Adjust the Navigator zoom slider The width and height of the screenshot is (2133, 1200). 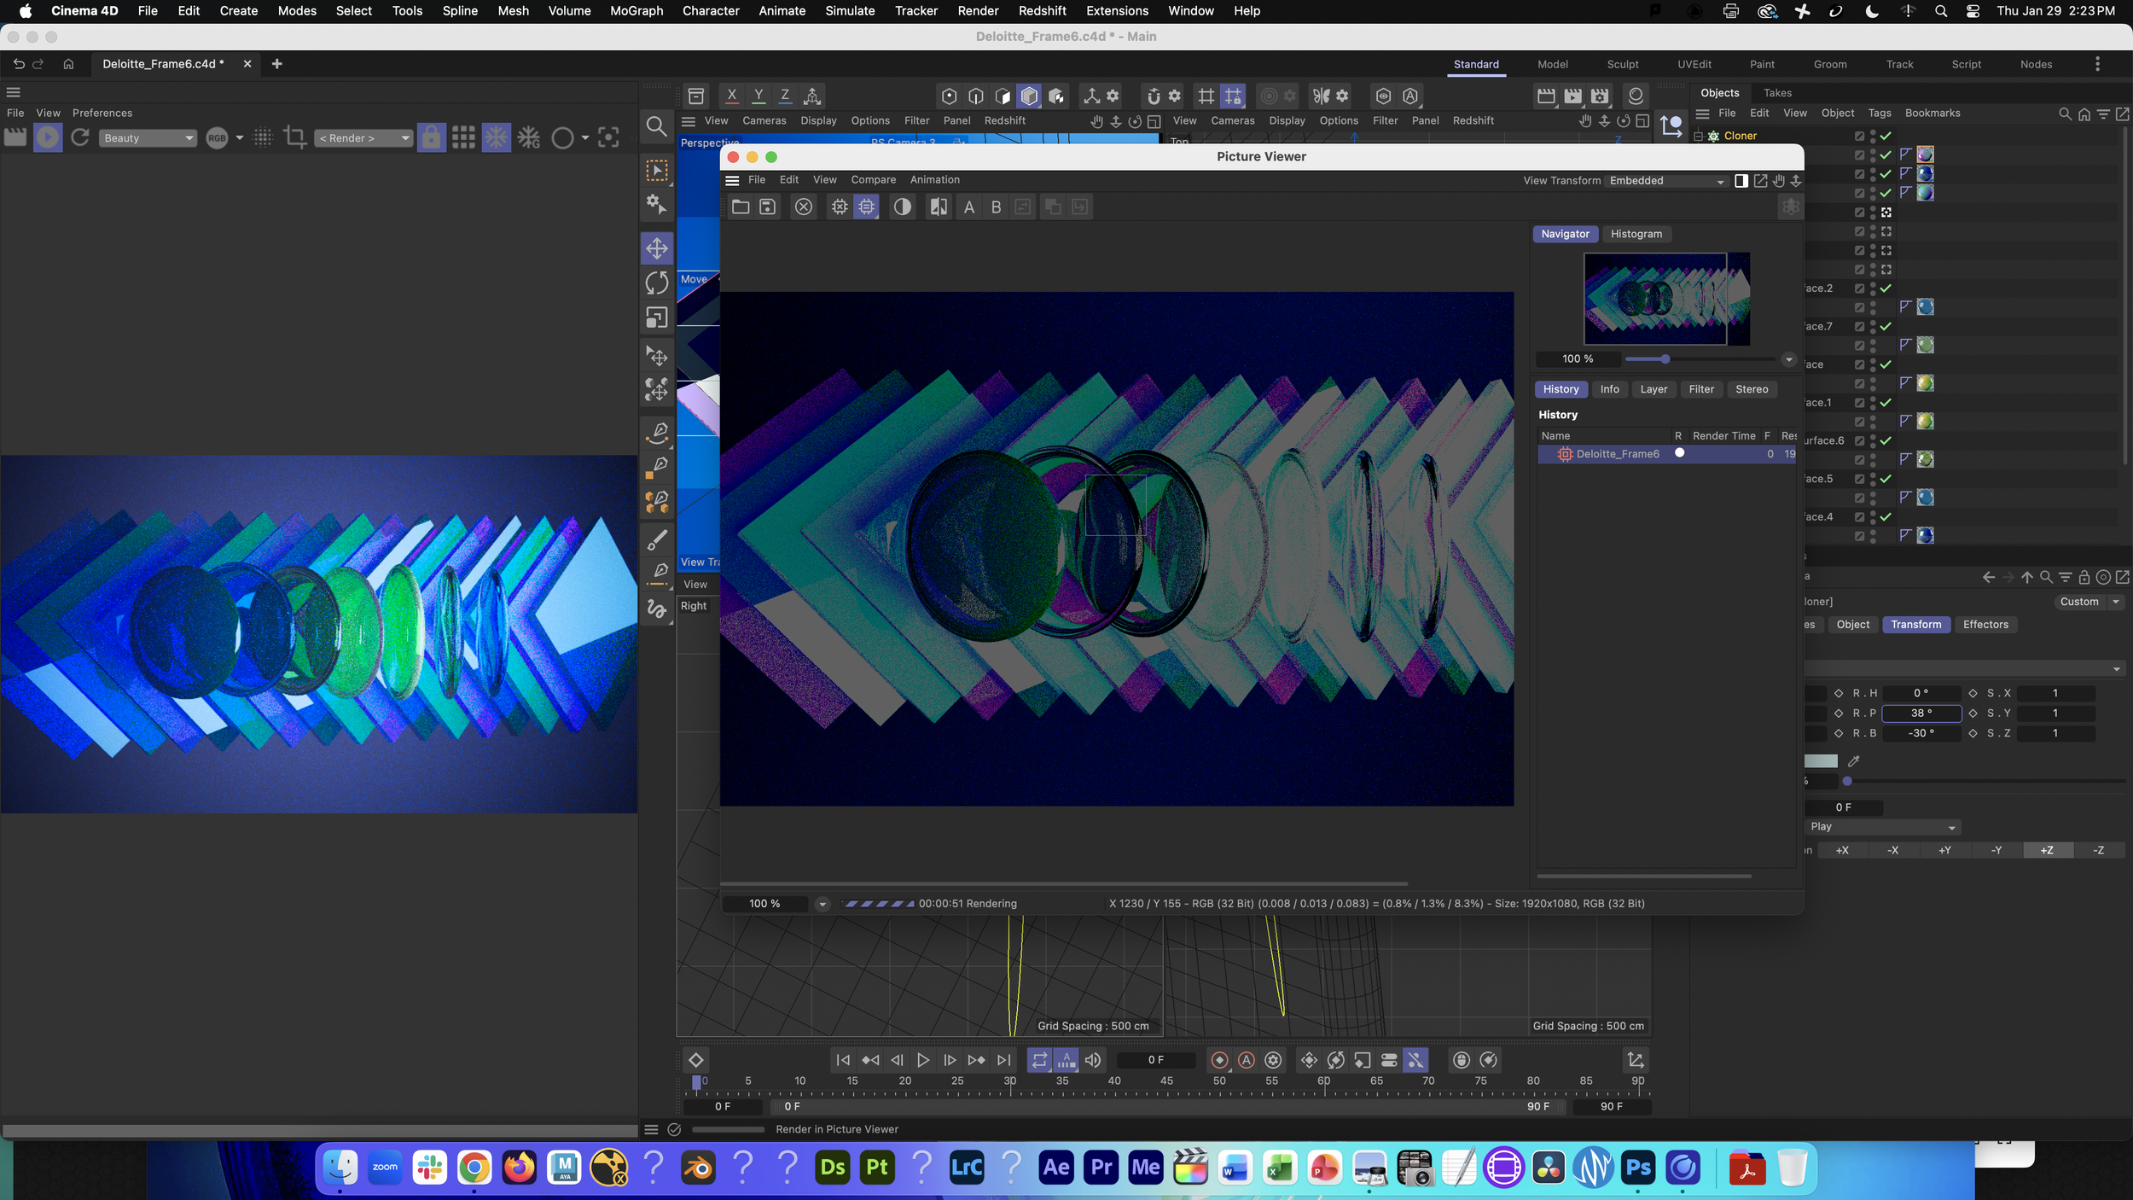point(1665,359)
